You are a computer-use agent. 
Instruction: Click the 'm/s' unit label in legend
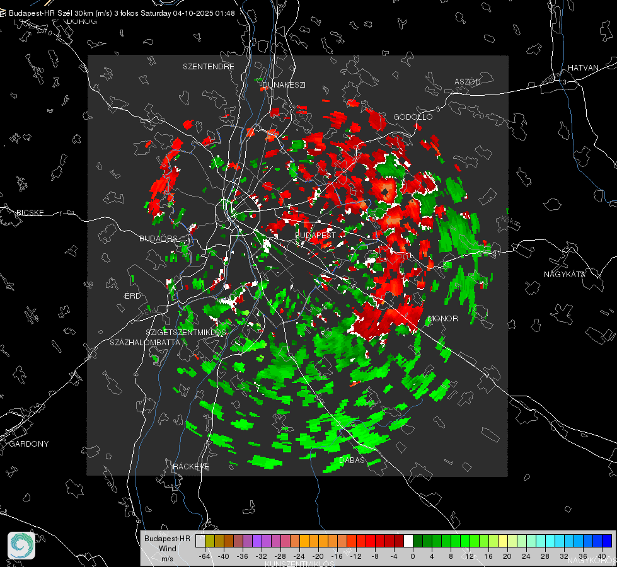pyautogui.click(x=167, y=558)
